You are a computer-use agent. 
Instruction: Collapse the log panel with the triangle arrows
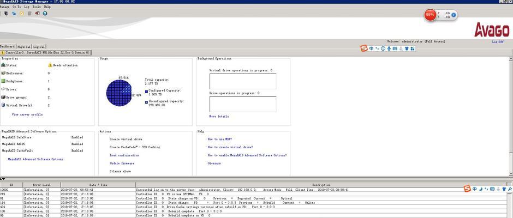point(2,179)
